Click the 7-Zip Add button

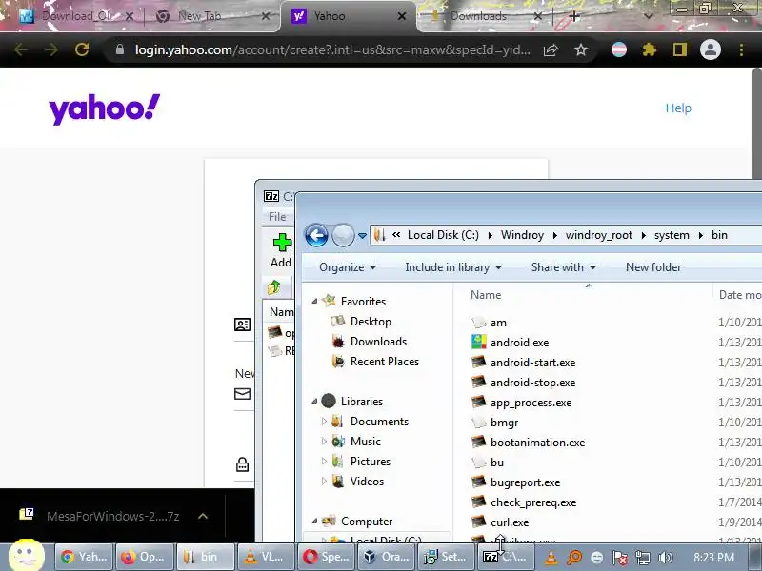[x=281, y=250]
